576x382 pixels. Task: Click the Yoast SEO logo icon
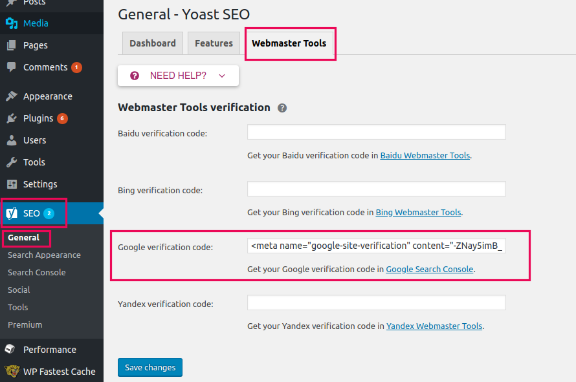12,213
